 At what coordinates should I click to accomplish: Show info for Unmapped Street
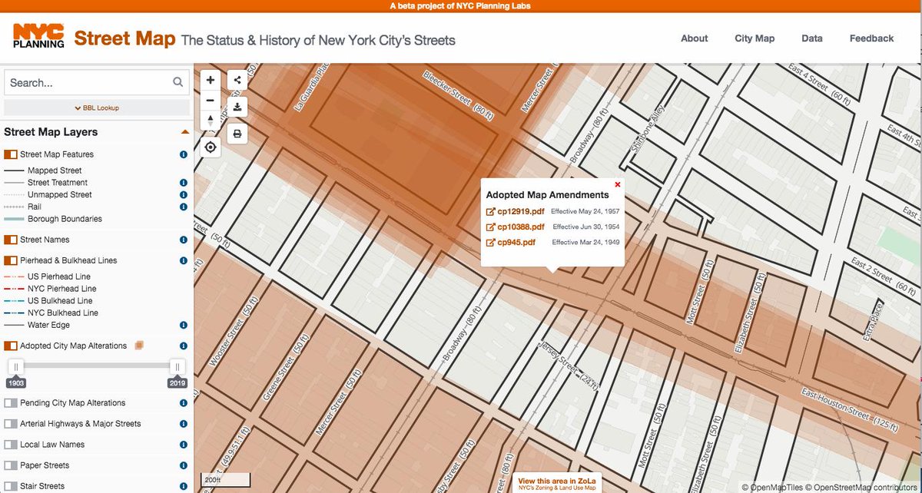[184, 195]
